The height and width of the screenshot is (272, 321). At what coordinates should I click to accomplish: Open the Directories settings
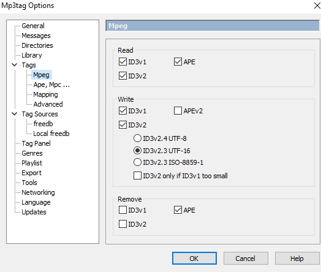click(37, 45)
